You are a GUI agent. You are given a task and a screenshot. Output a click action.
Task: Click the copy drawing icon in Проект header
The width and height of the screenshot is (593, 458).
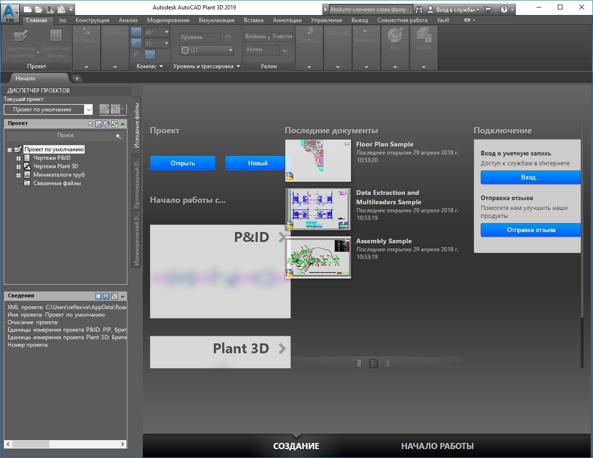point(107,124)
